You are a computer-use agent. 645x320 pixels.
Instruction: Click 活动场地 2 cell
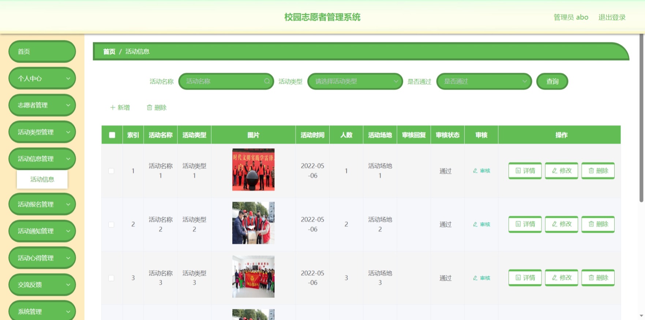(380, 224)
